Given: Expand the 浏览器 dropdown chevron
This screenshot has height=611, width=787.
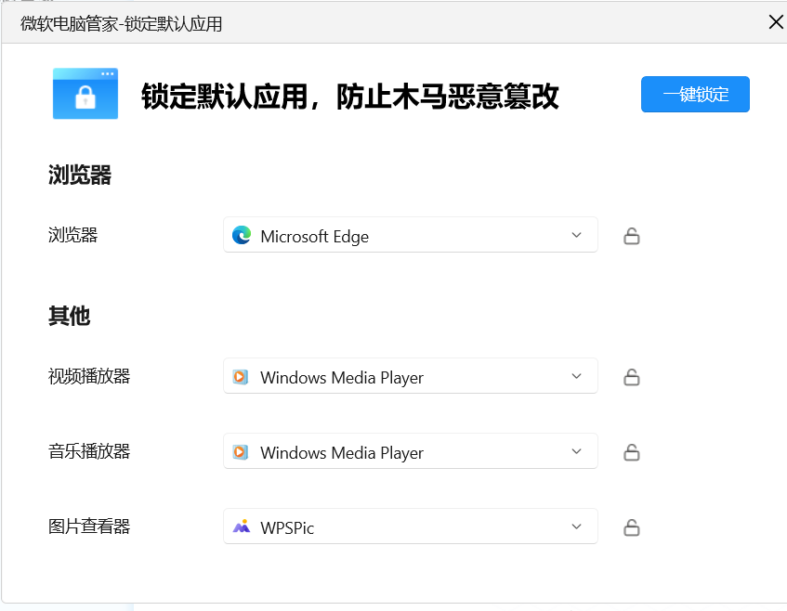Looking at the screenshot, I should (x=576, y=235).
